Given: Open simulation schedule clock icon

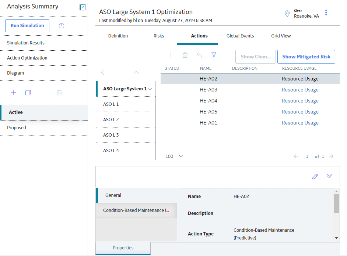Looking at the screenshot, I should tap(62, 26).
